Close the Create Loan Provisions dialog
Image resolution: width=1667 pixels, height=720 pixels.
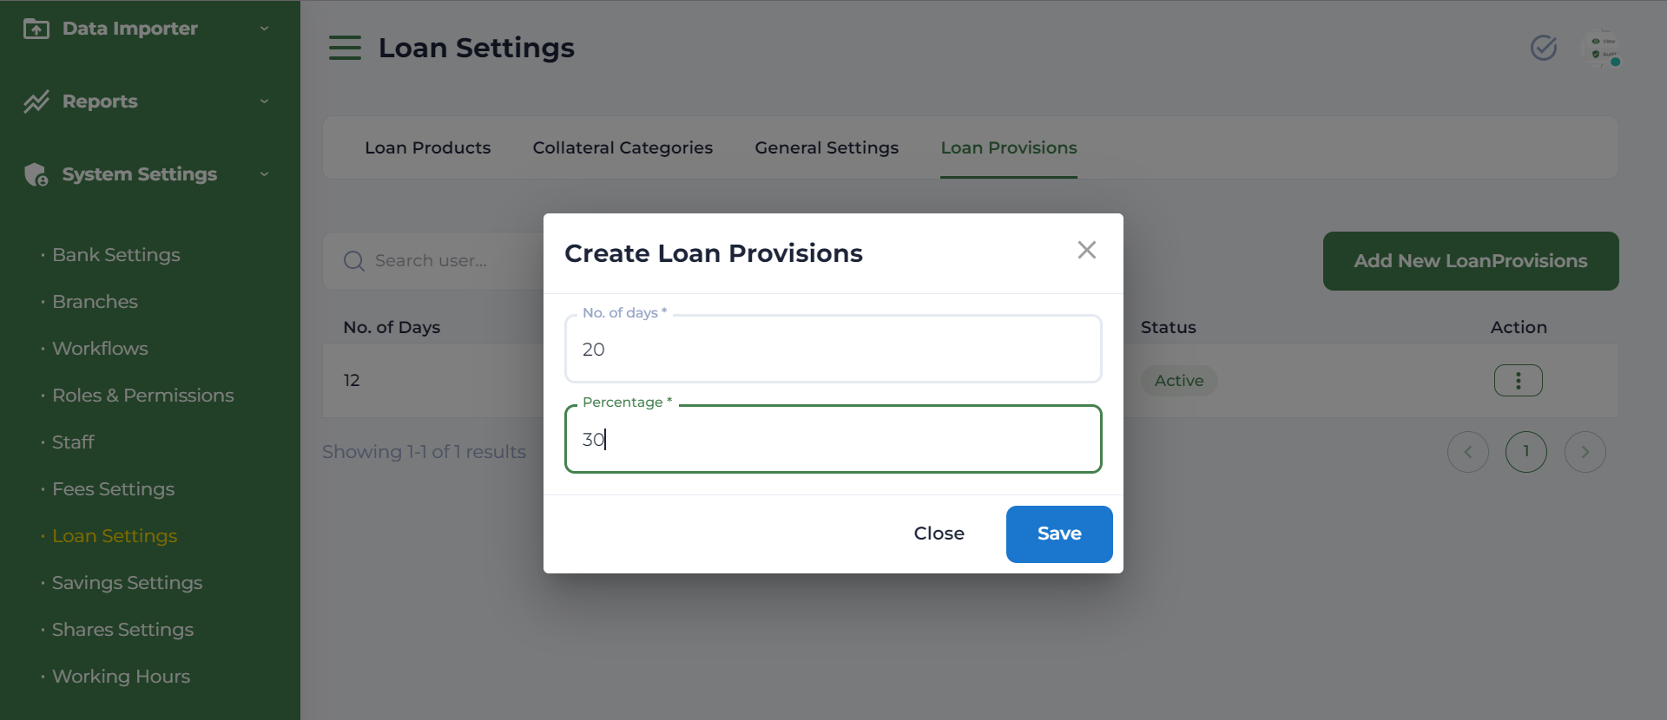click(1086, 251)
